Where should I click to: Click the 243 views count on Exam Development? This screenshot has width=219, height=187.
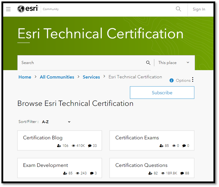click(x=84, y=173)
